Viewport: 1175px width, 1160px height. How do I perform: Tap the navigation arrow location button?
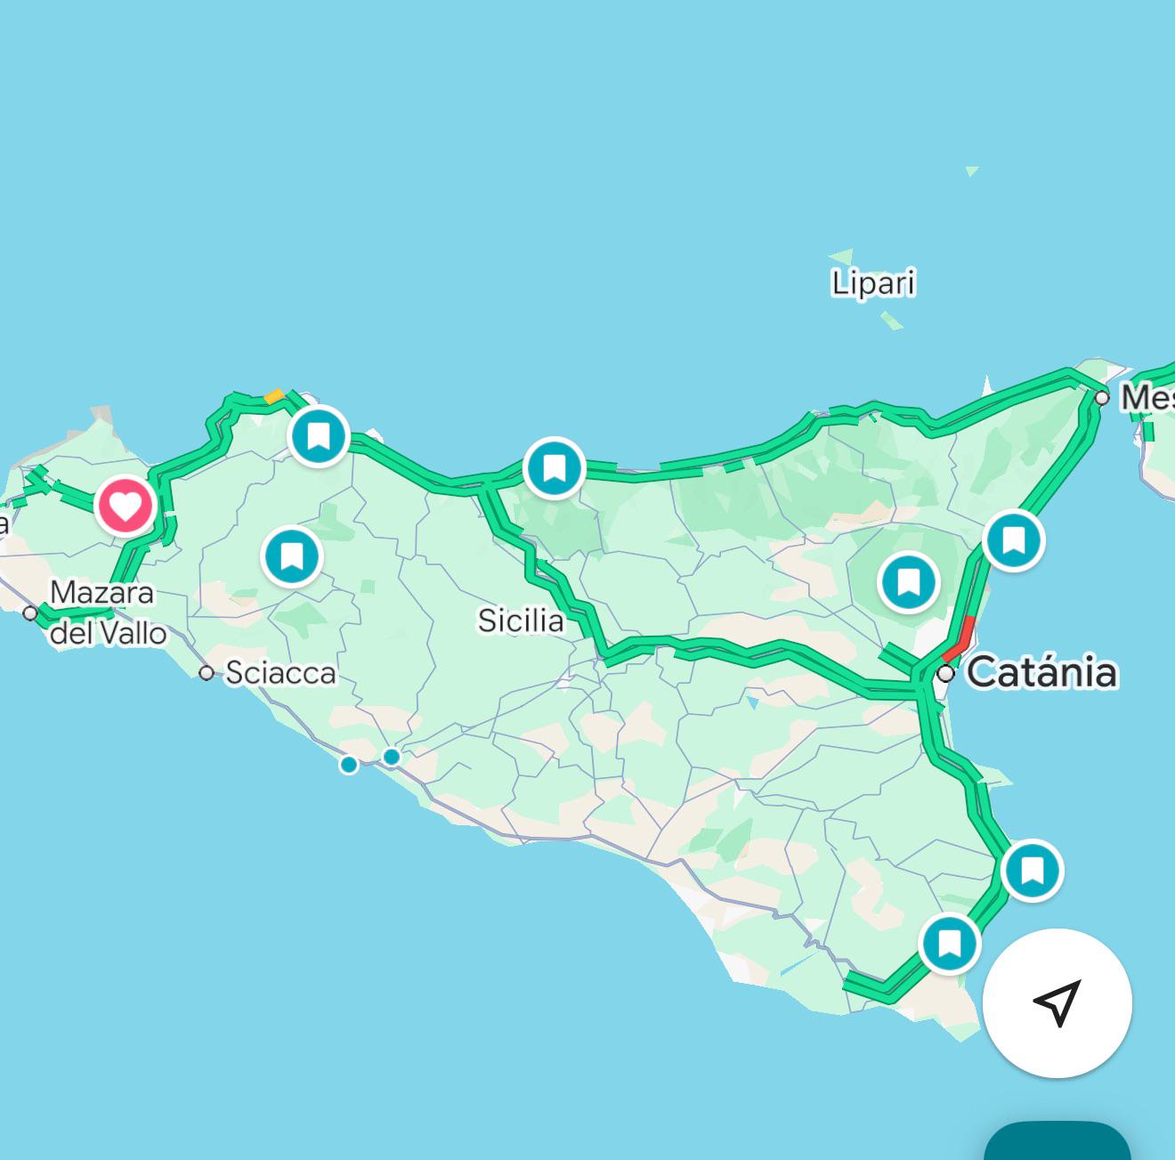1057,1003
